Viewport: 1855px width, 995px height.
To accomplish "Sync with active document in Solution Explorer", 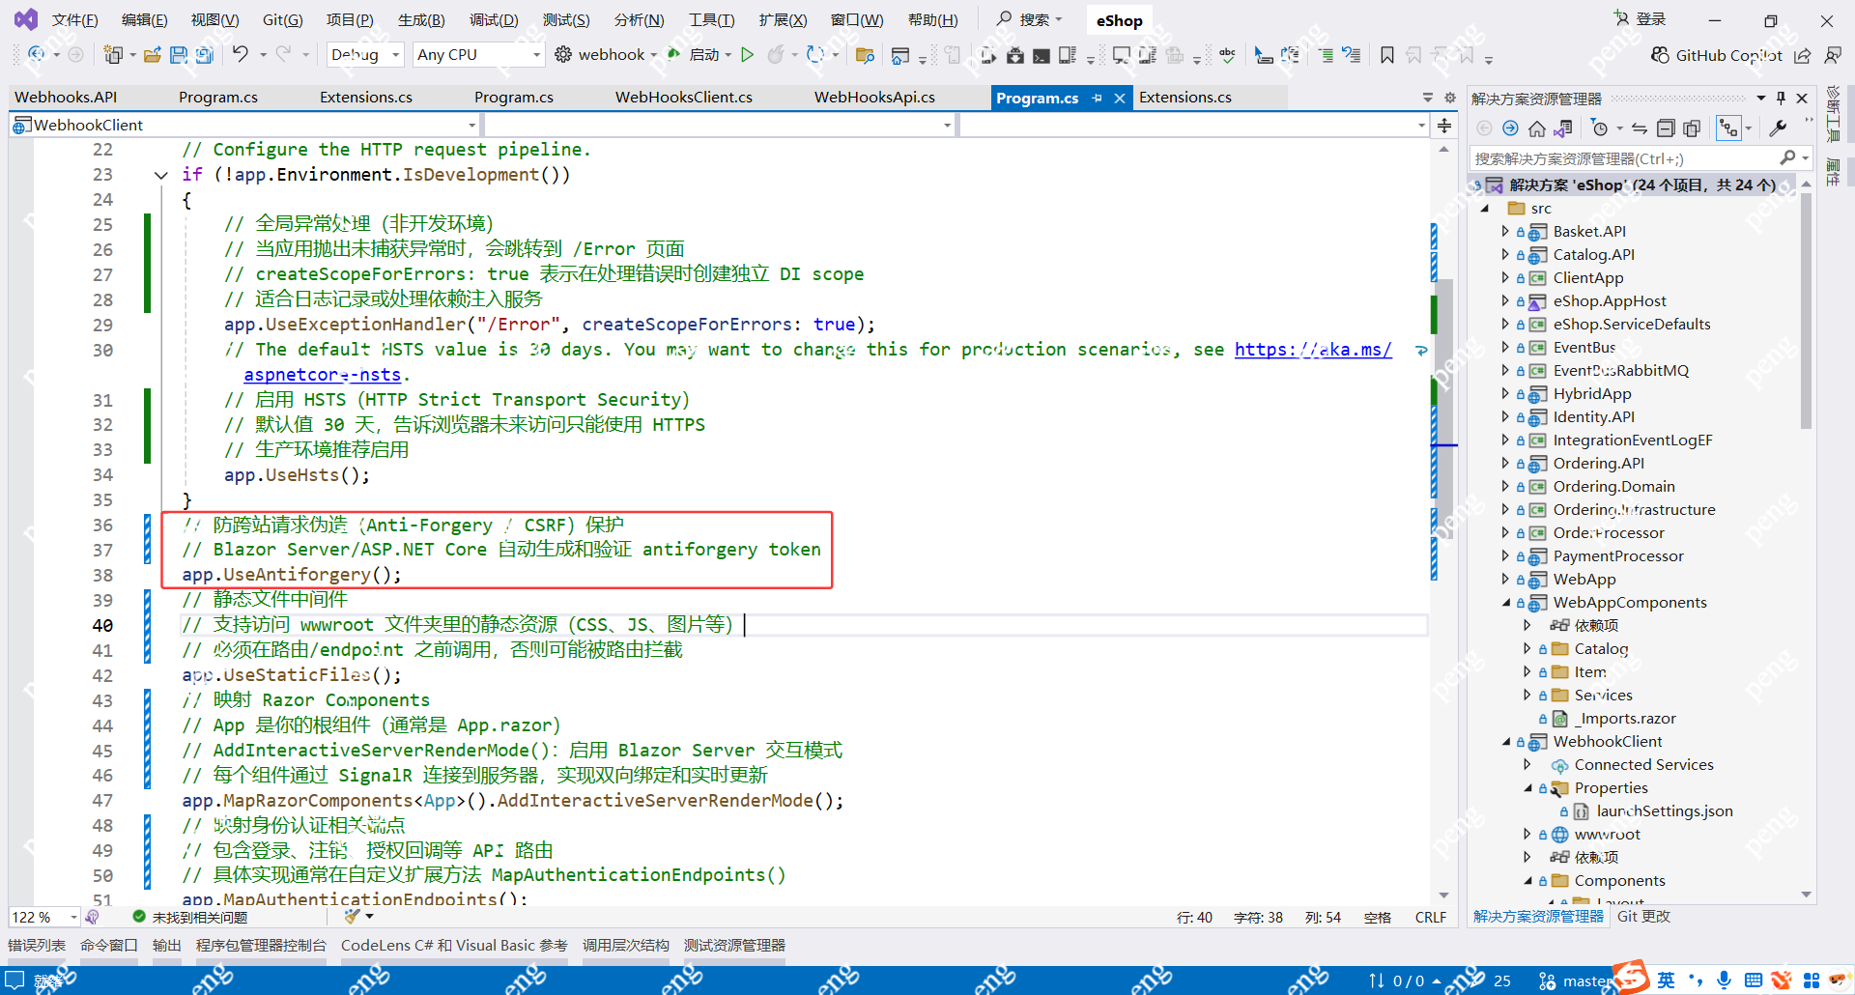I will 1640,128.
